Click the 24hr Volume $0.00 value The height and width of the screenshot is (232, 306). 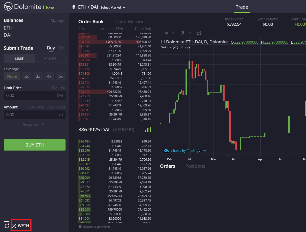[268, 24]
